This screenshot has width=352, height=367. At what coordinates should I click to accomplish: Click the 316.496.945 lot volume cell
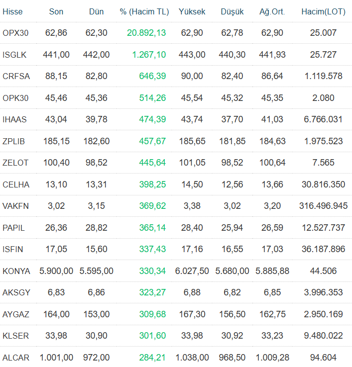click(324, 206)
